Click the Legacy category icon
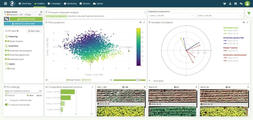The height and width of the screenshot is (120, 253). pyautogui.click(x=6, y=64)
